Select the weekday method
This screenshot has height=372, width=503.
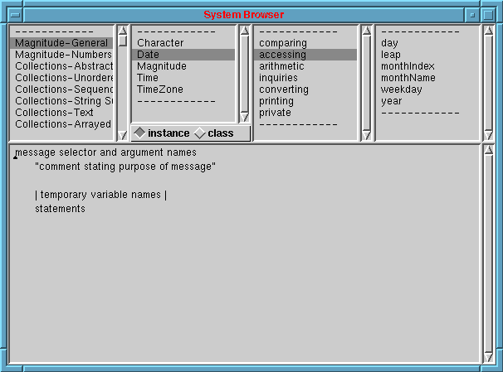coord(427,89)
